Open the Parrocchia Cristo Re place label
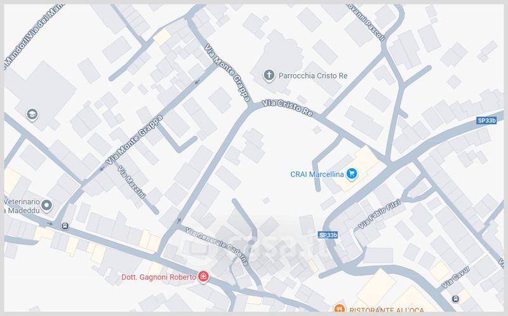 [313, 76]
